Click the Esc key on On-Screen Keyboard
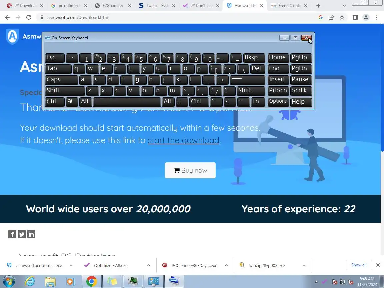Screen dimensions: 384x288 (55, 58)
